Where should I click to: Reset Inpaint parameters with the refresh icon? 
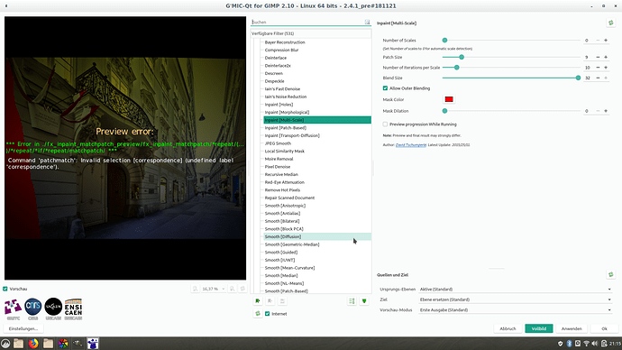click(611, 23)
